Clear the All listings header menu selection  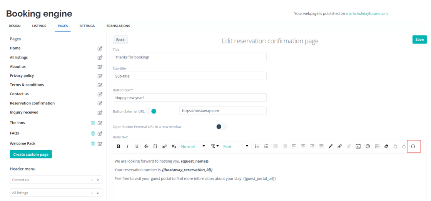92,193
